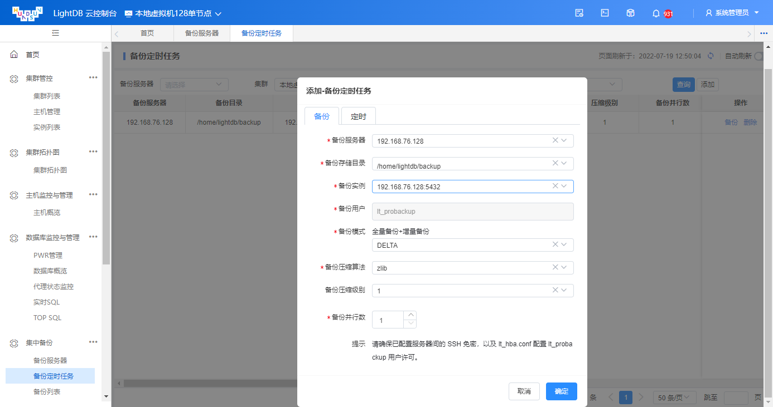Open the document settings icon in header
This screenshot has height=407, width=773.
click(x=579, y=13)
